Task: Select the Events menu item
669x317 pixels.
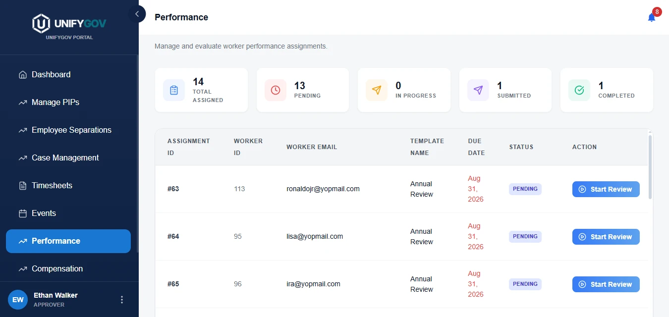Action: 68,213
